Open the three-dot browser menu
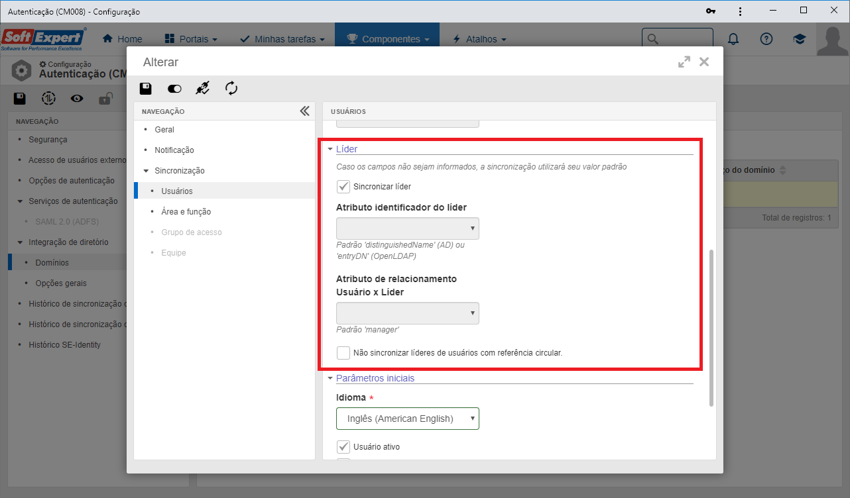Viewport: 850px width, 498px height. (x=741, y=11)
